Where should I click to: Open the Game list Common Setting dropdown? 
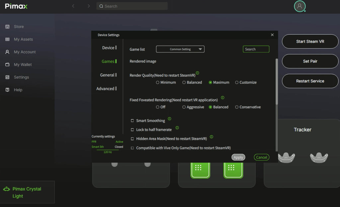pos(180,49)
